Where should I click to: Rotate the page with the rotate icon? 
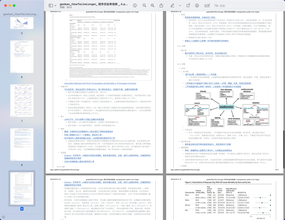click(x=188, y=6)
